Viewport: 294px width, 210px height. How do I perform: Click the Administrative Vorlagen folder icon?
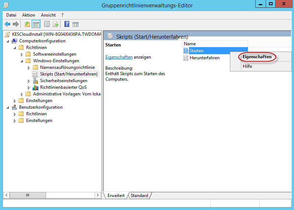(28, 94)
